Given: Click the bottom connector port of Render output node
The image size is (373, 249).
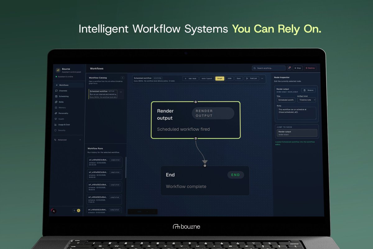Looking at the screenshot, I should coord(196,138).
